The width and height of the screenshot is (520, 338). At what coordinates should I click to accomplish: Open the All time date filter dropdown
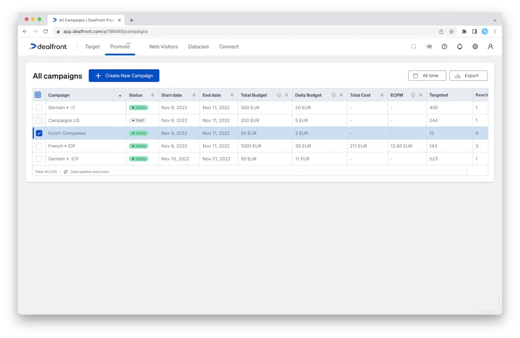click(x=427, y=75)
